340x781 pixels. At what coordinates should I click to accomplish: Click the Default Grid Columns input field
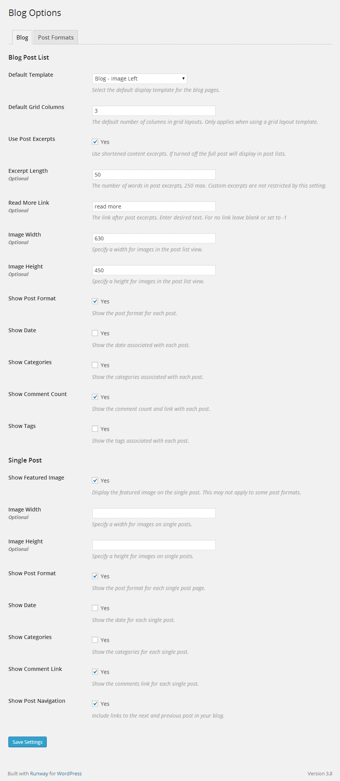pyautogui.click(x=154, y=111)
